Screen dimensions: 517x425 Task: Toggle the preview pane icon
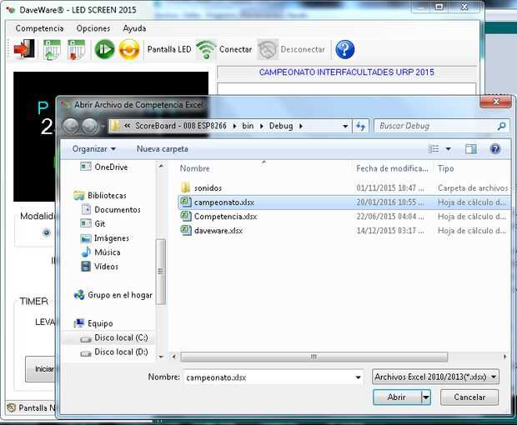click(x=470, y=149)
